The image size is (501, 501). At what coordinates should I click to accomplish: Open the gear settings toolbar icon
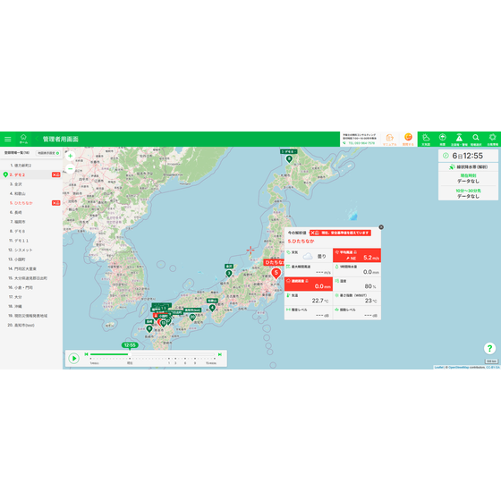(x=492, y=140)
